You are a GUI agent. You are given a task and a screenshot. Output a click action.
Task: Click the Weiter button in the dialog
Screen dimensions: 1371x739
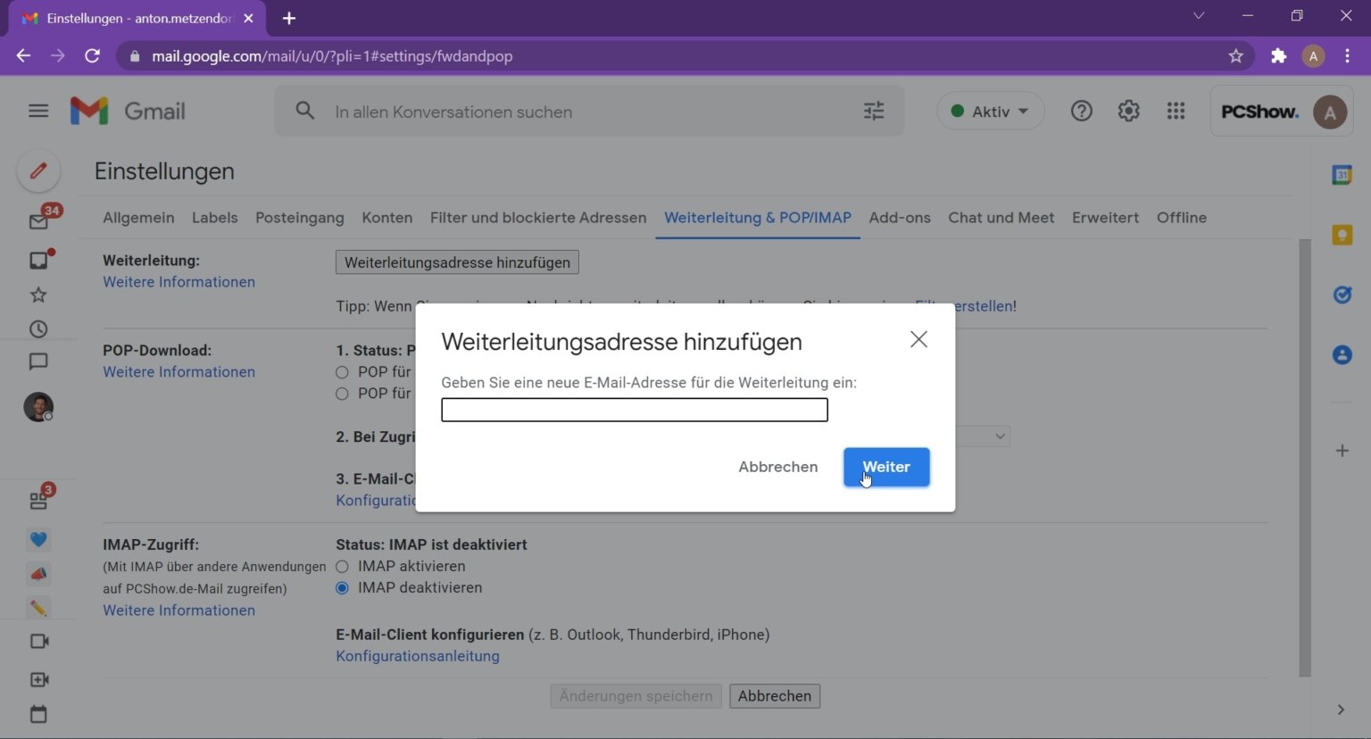[x=885, y=467]
